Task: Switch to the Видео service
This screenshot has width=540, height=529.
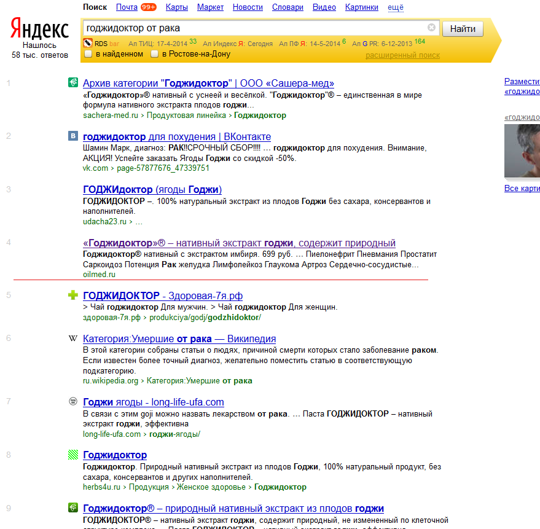Action: point(324,7)
